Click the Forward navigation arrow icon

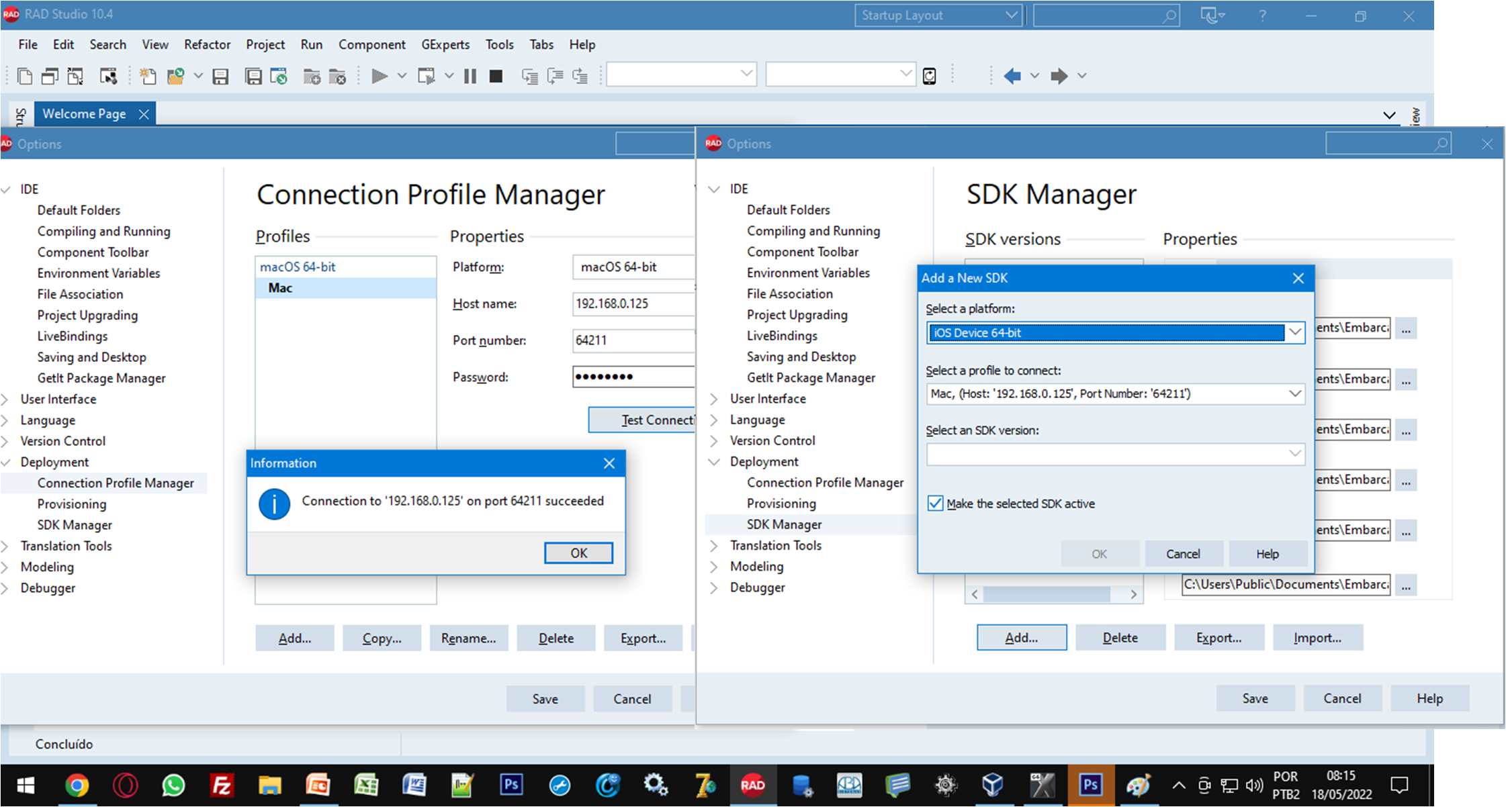1059,76
